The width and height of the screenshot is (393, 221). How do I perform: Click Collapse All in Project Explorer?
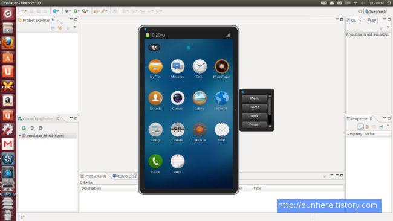(53, 28)
